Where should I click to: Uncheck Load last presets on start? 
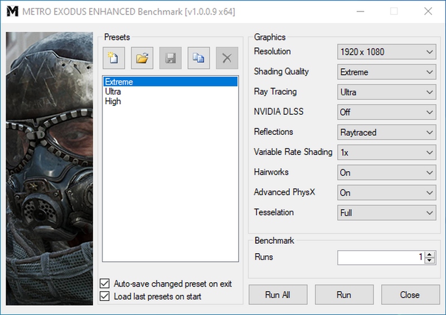pos(104,297)
